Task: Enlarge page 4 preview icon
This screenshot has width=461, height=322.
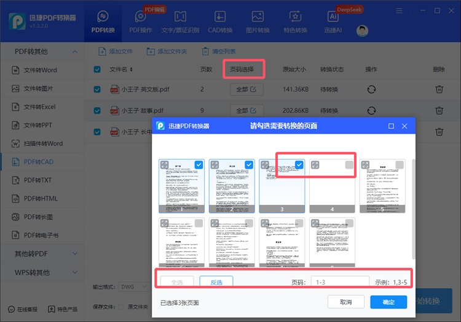Action: click(x=315, y=165)
